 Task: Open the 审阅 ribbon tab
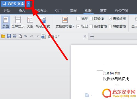point(73,11)
